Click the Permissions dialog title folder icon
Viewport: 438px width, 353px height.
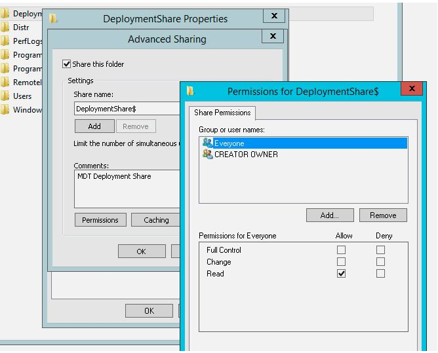point(190,91)
